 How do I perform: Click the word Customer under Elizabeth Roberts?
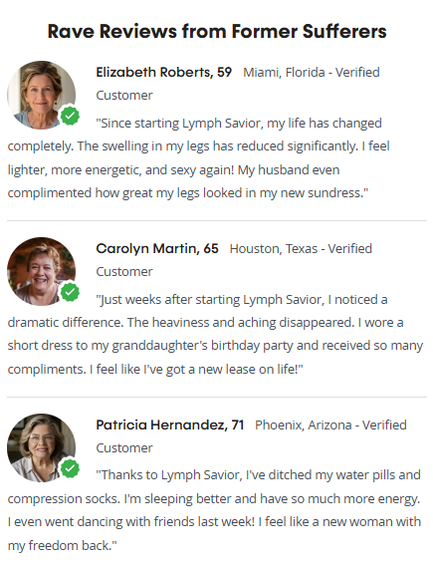click(124, 96)
